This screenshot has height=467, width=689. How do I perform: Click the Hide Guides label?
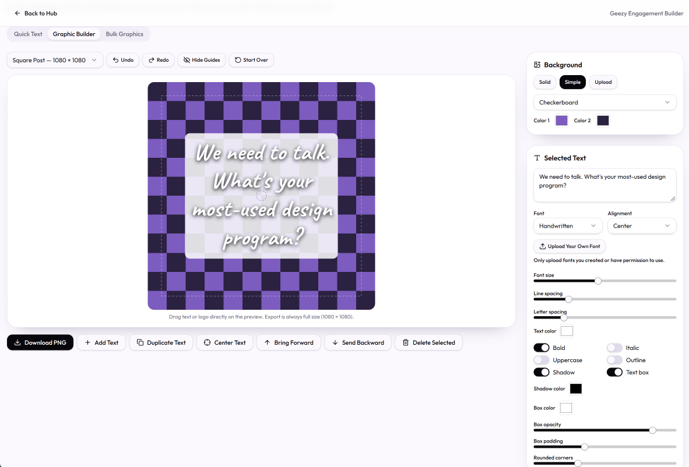coord(206,60)
